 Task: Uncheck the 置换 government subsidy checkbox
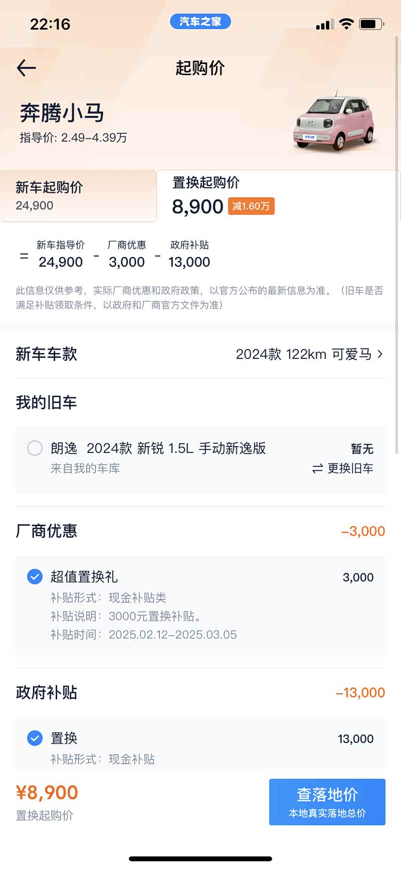coord(35,738)
